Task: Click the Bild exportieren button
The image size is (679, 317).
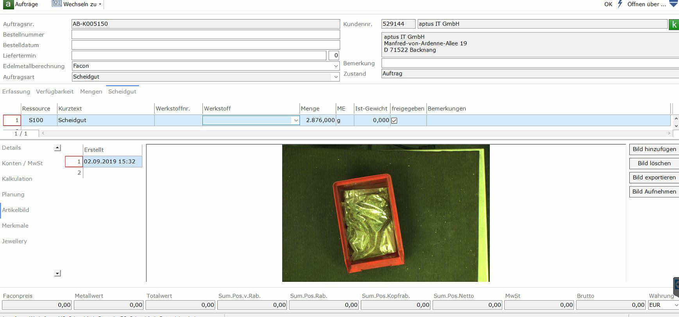Action: (654, 177)
